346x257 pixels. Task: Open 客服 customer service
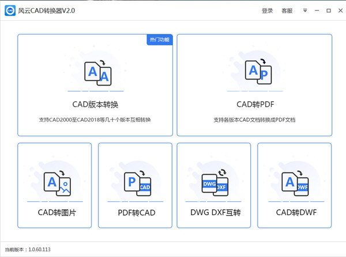287,10
